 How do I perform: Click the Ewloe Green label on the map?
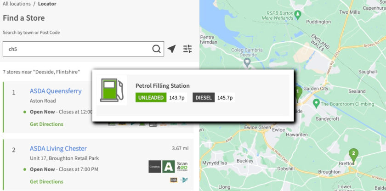pyautogui.click(x=257, y=128)
